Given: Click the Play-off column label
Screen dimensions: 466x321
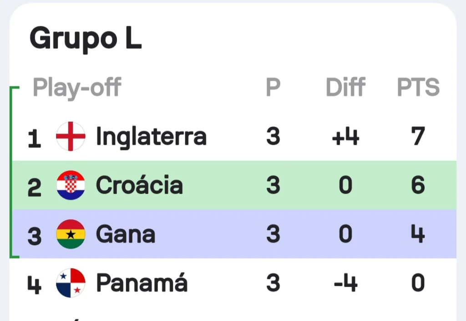Looking at the screenshot, I should coord(77,88).
